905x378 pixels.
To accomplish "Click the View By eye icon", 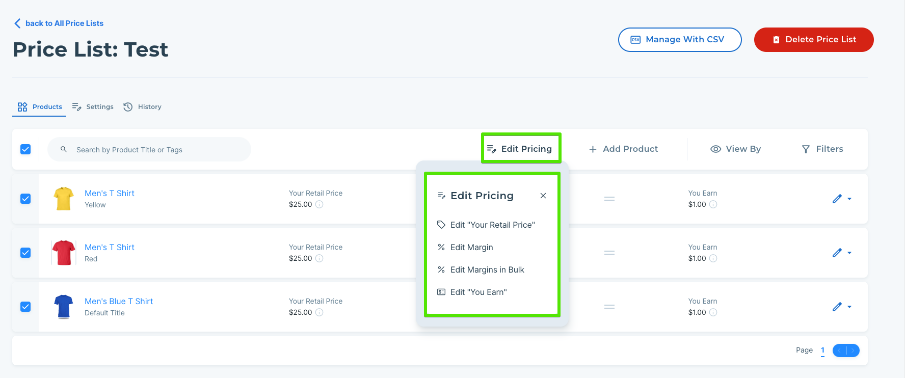I will pyautogui.click(x=715, y=149).
